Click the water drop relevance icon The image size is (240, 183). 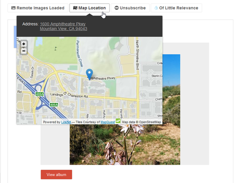pos(156,8)
